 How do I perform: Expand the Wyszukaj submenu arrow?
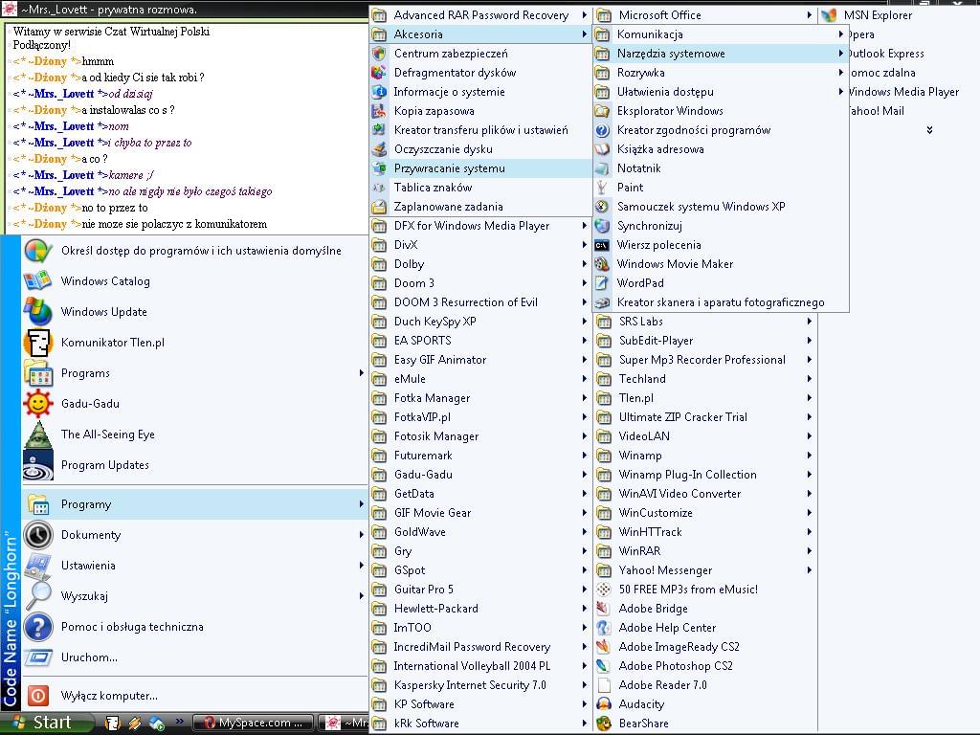click(x=361, y=596)
